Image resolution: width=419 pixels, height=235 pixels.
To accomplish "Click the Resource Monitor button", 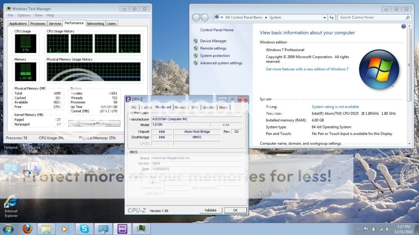I will coord(94,123).
